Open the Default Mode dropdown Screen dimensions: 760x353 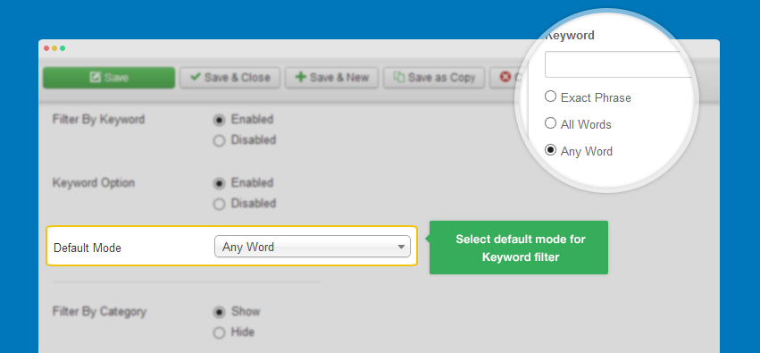click(313, 247)
